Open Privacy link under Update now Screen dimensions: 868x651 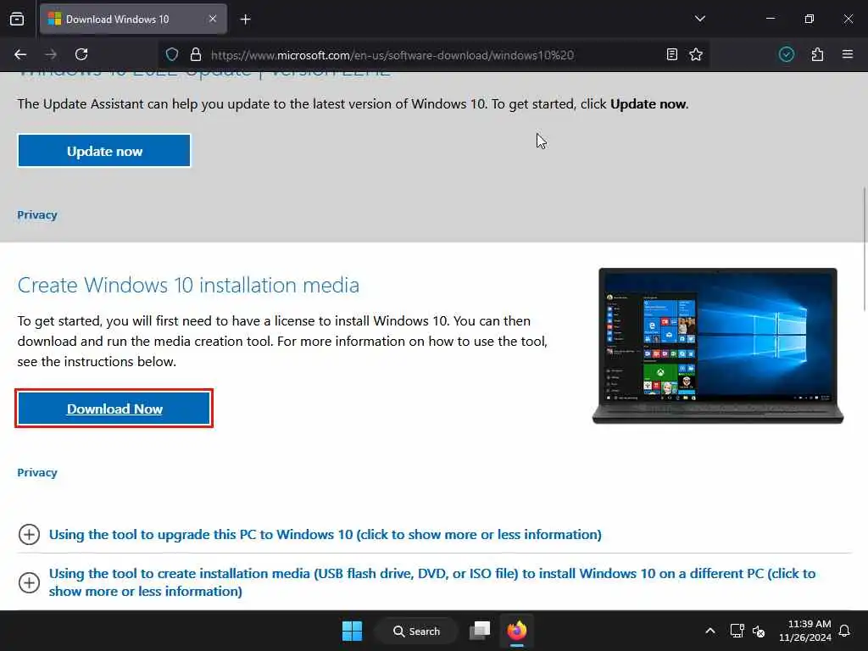tap(37, 214)
